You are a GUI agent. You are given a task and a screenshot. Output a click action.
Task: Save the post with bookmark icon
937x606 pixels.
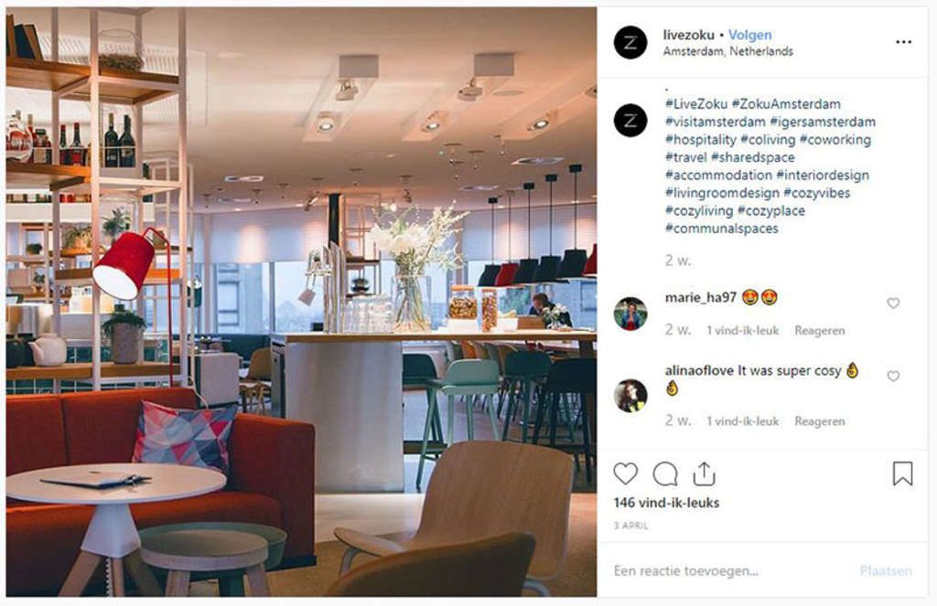click(902, 474)
